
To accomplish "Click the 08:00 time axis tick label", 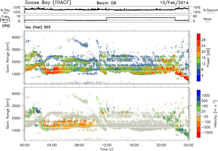I will point(79,145).
